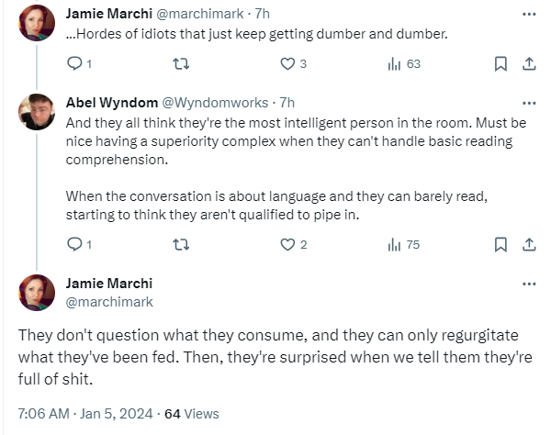The width and height of the screenshot is (551, 435).
Task: Share Jamie Marchi's first tweet
Action: pos(529,63)
